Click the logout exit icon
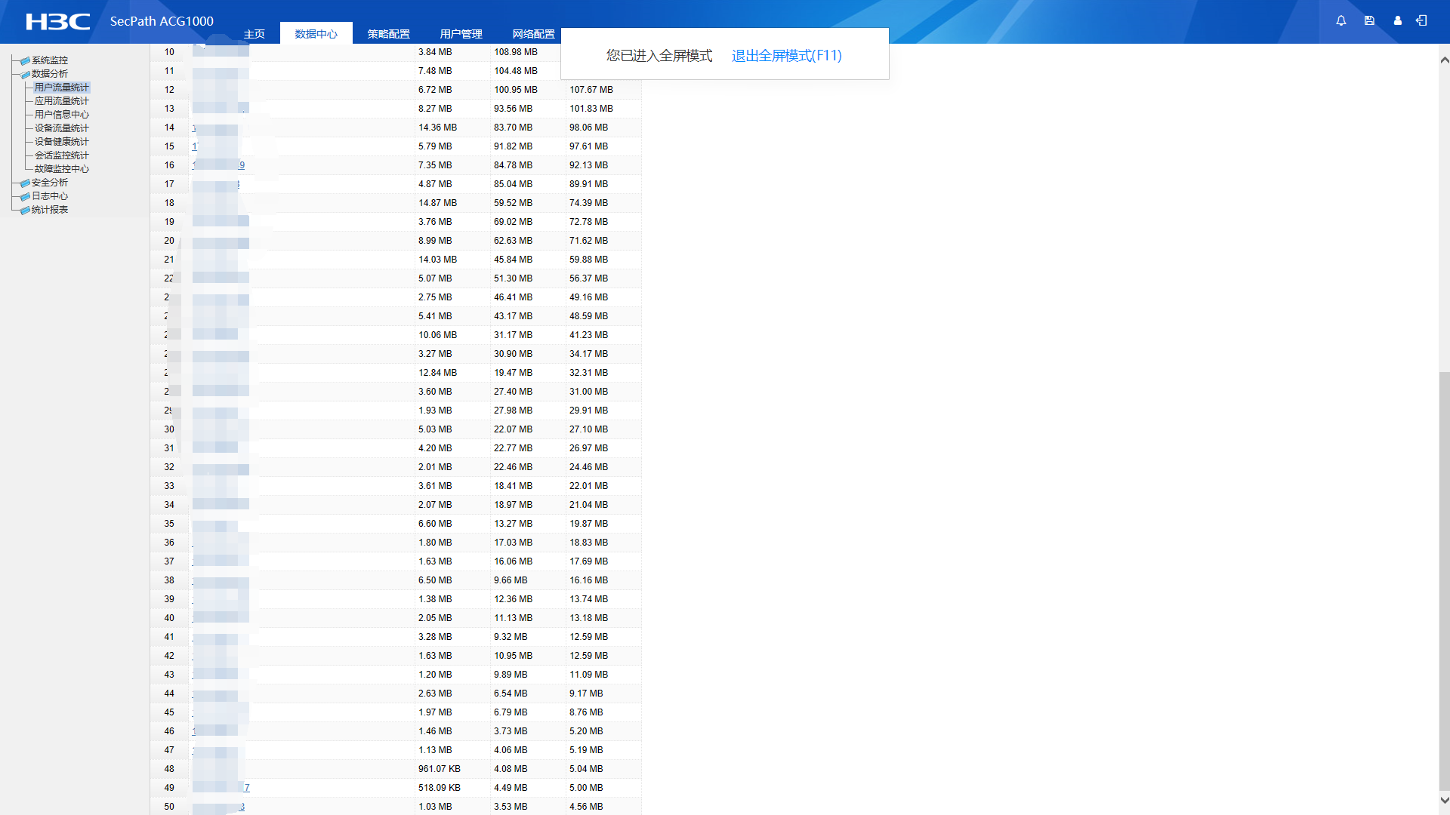 point(1421,21)
